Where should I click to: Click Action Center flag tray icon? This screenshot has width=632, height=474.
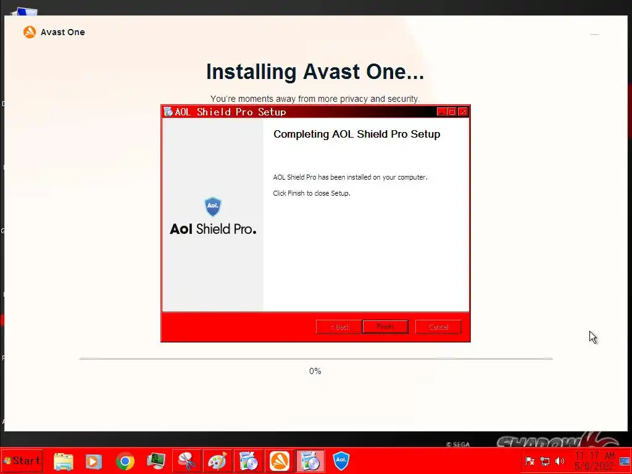(530, 461)
